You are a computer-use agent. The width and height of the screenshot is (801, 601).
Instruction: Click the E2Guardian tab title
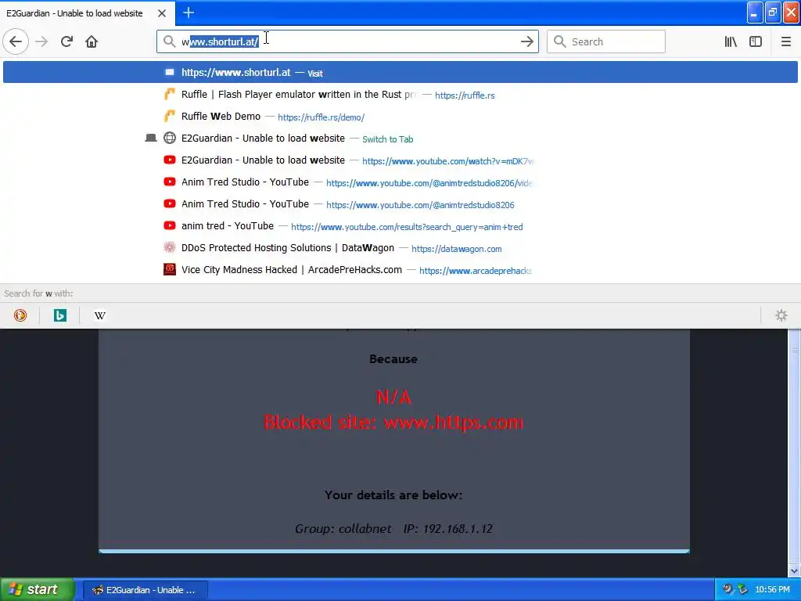click(x=74, y=13)
